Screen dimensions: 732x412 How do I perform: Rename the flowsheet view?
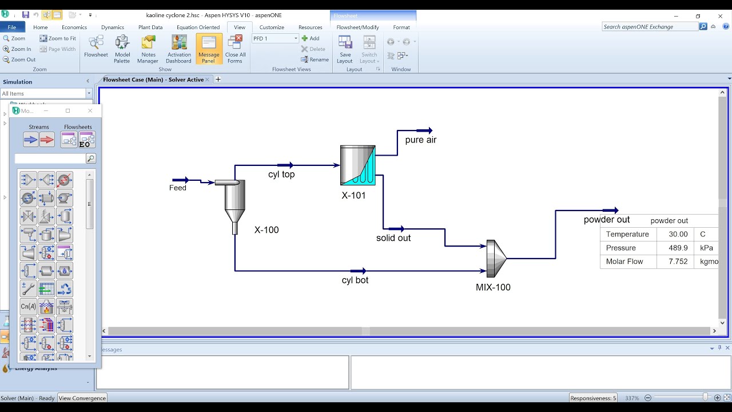(315, 60)
